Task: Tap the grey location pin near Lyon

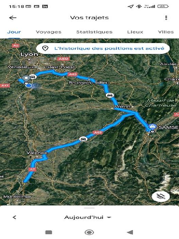Action: coord(26,79)
